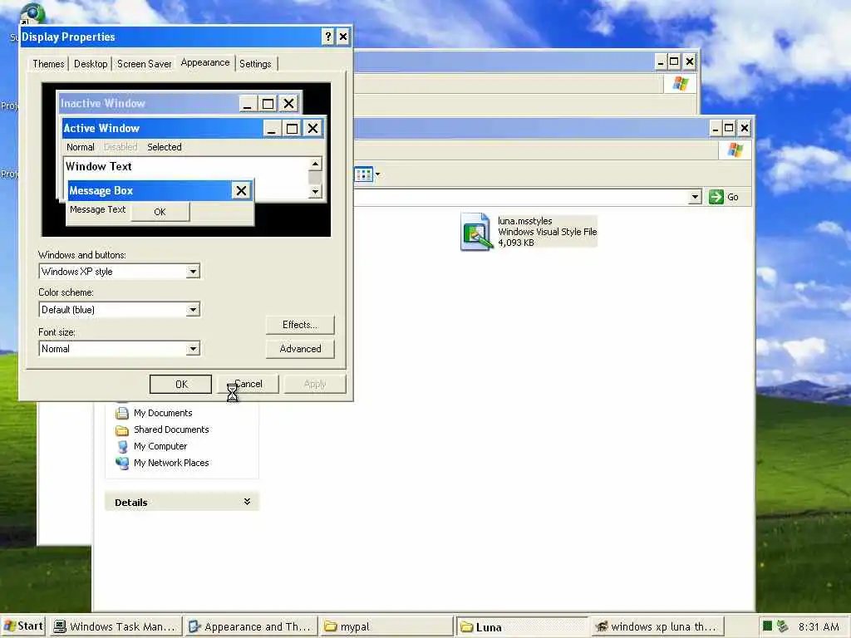Click the green tray monitor icon

[x=767, y=626]
